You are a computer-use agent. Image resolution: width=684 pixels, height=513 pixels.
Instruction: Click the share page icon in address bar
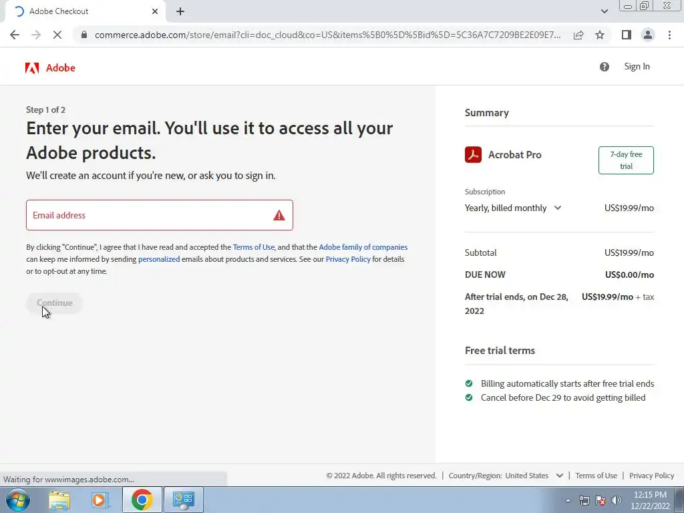[x=578, y=35]
